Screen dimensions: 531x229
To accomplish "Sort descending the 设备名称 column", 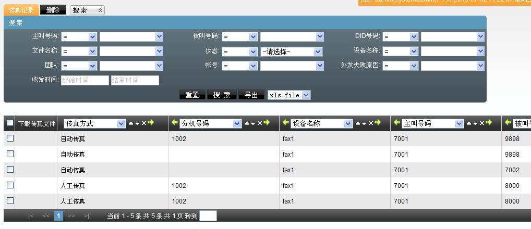I will (364, 123).
